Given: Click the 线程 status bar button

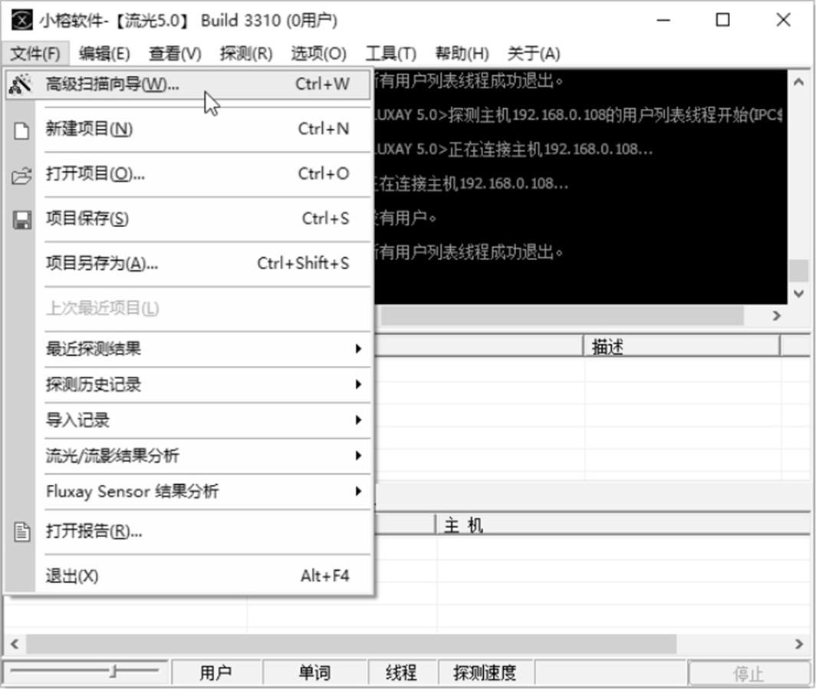Looking at the screenshot, I should click(401, 673).
